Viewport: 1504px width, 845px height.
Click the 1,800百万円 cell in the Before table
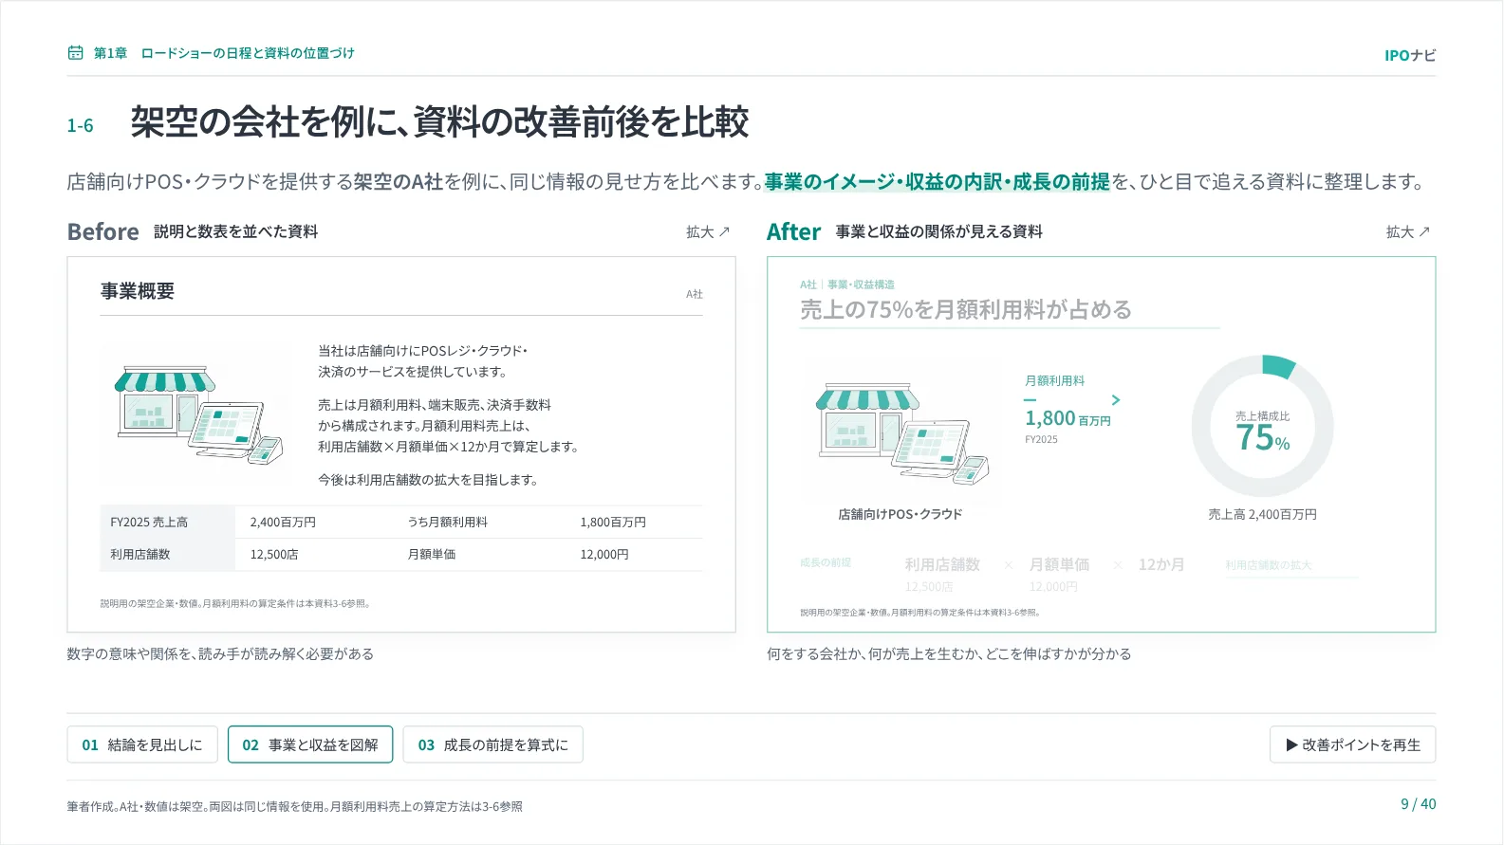click(x=613, y=523)
